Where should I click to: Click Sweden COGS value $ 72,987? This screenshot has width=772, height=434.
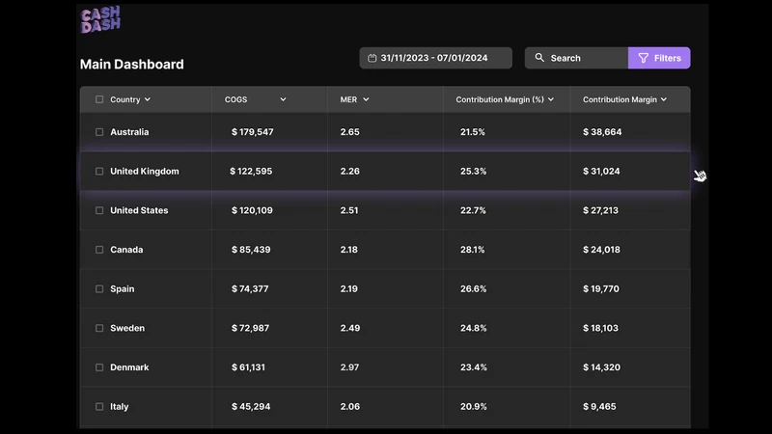251,328
